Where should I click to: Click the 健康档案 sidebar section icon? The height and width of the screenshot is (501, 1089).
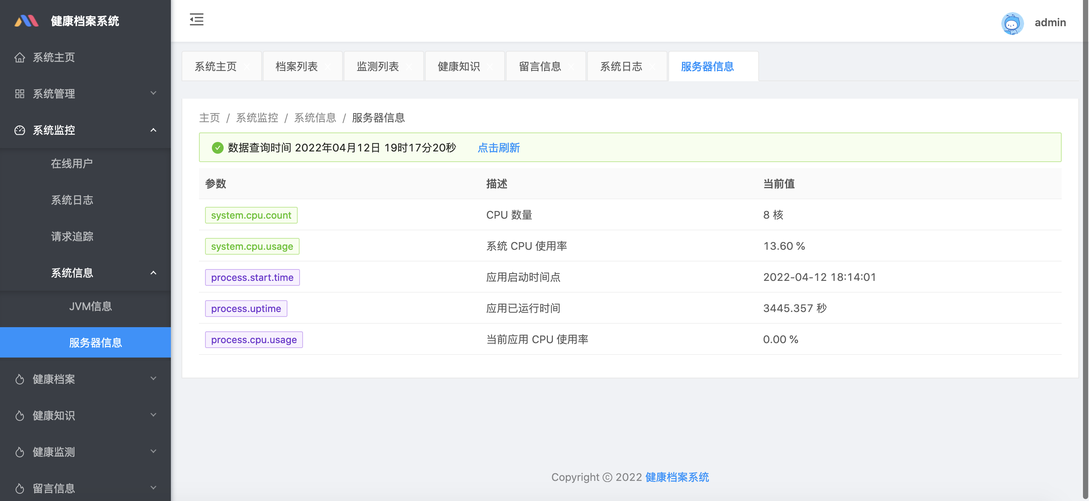(19, 379)
